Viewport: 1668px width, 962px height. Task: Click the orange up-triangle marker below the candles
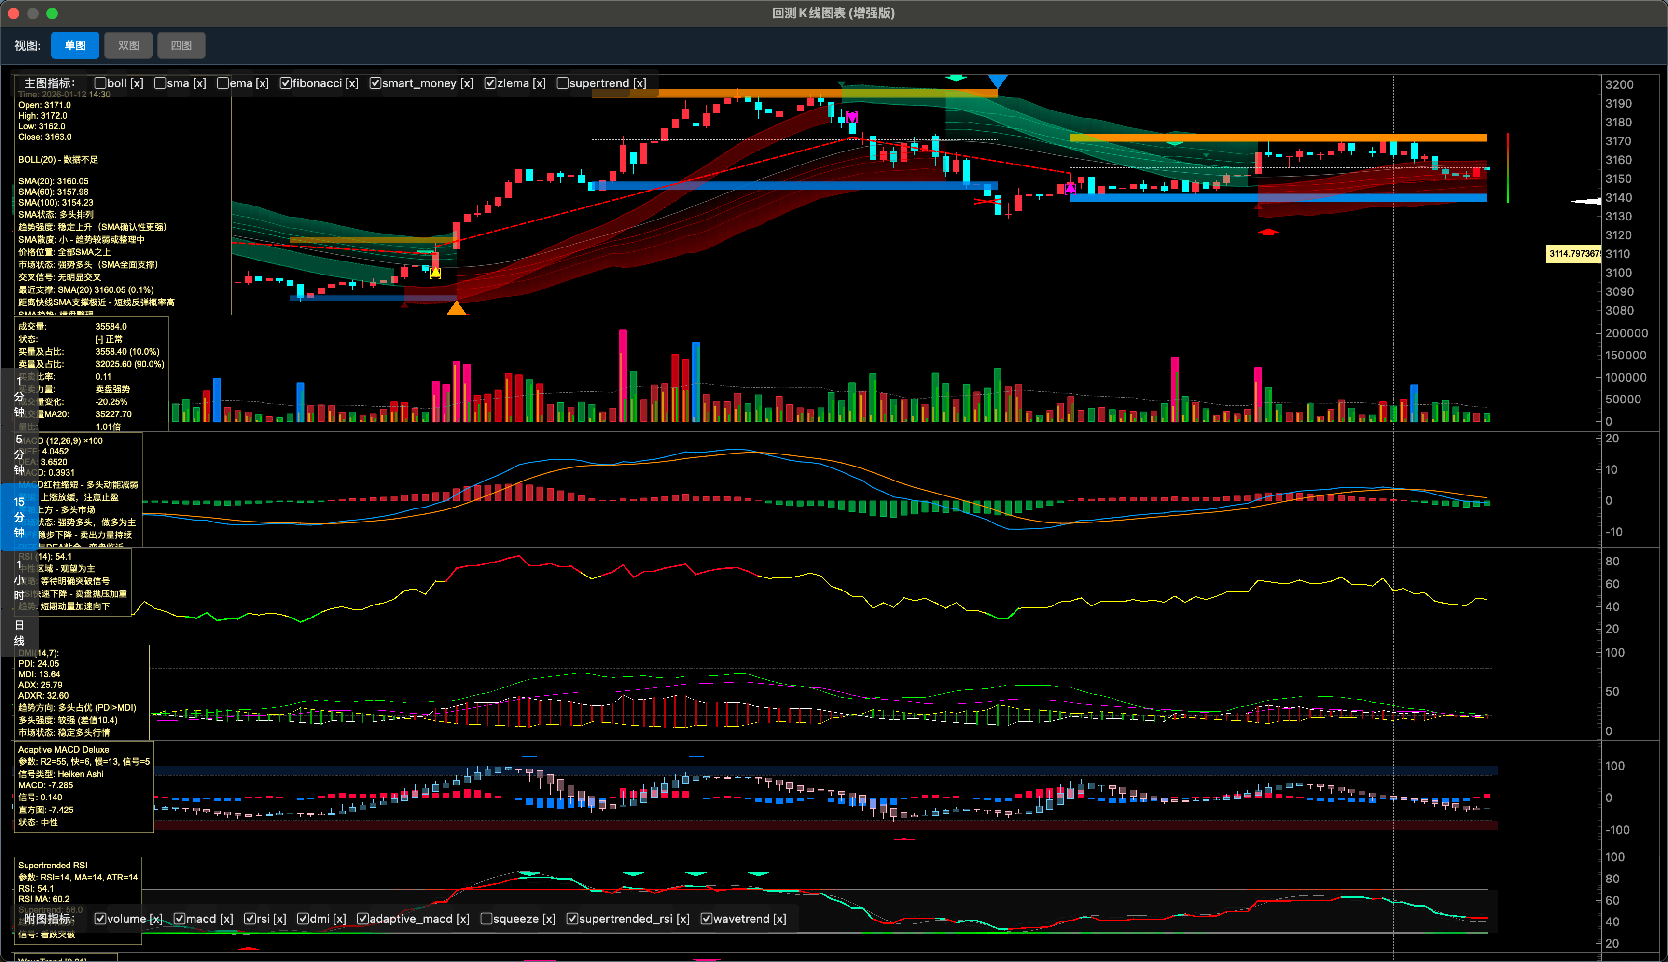coord(457,309)
